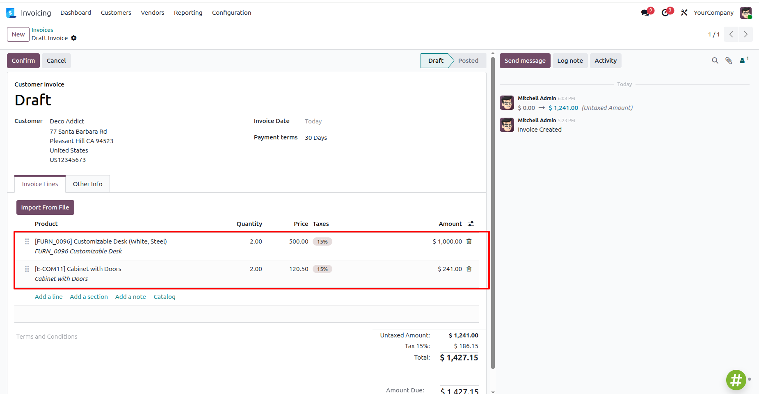Schedule an Activity from the chatter
This screenshot has height=394, width=759.
pos(606,61)
